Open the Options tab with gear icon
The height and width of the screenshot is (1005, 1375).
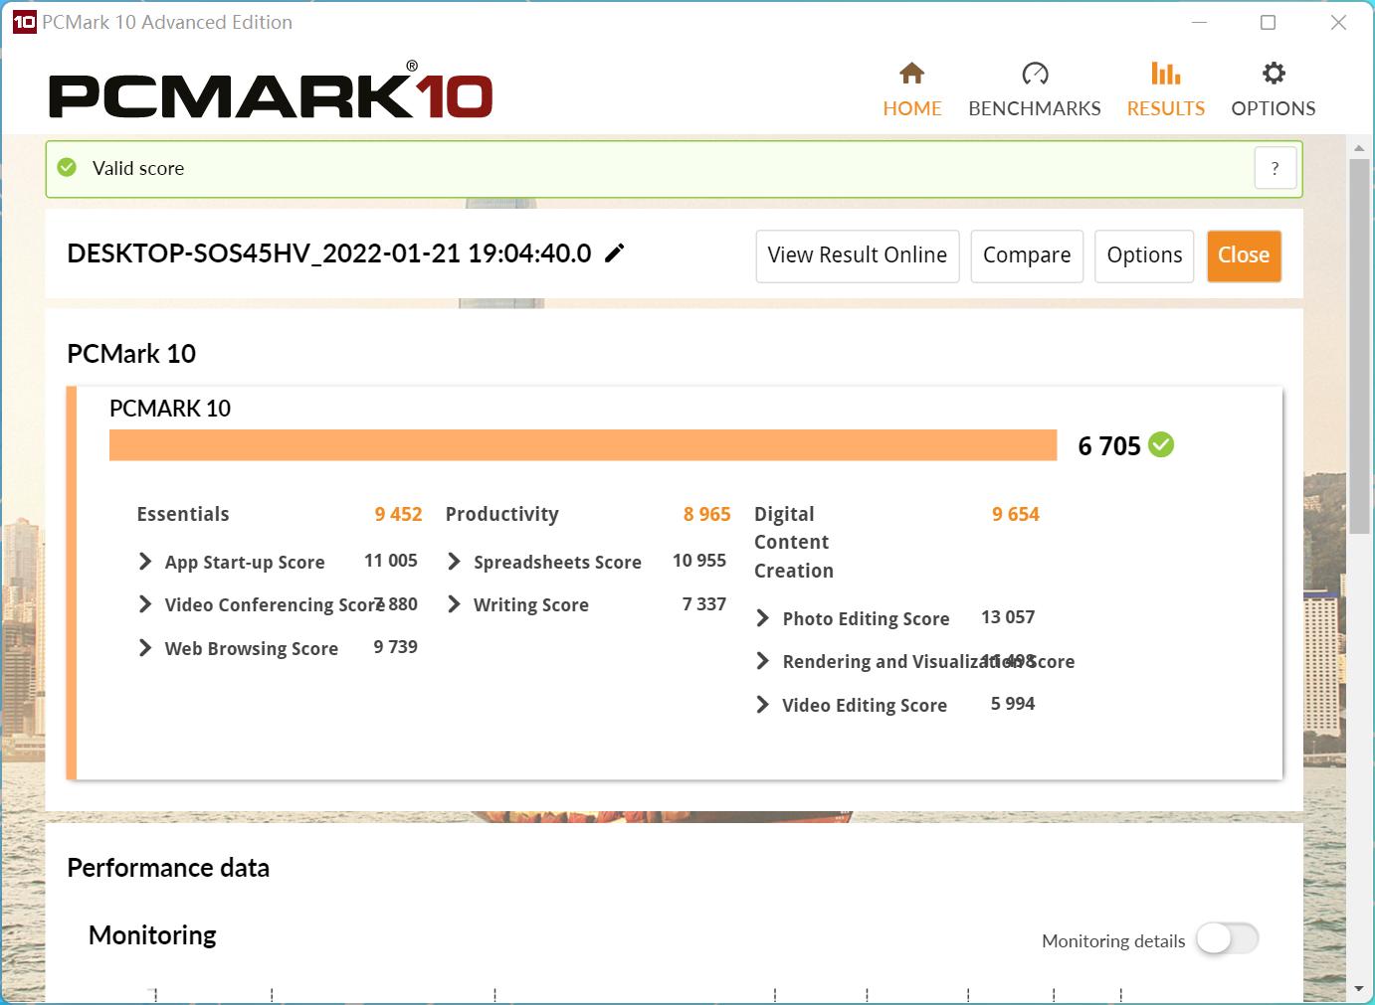[x=1274, y=89]
